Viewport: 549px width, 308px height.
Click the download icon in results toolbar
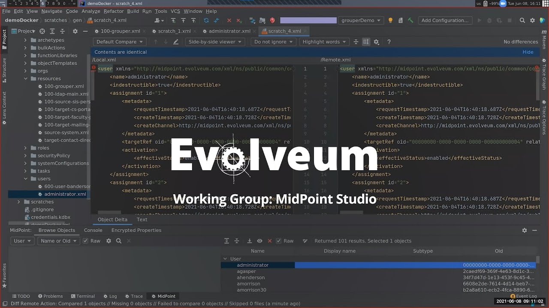249,241
